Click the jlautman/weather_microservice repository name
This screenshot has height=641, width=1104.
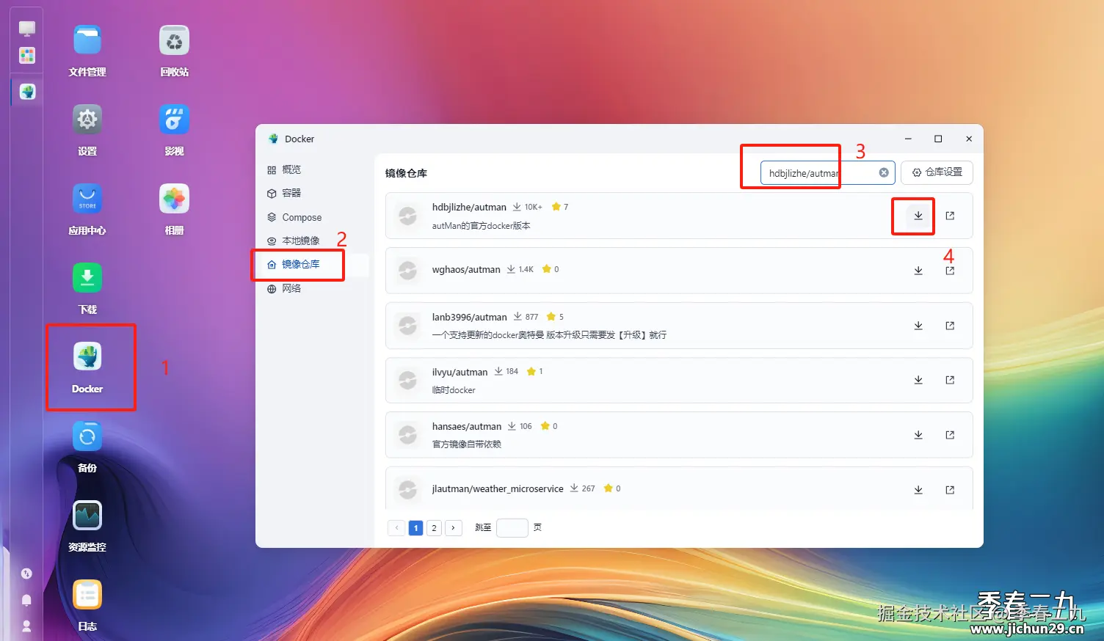(x=498, y=489)
